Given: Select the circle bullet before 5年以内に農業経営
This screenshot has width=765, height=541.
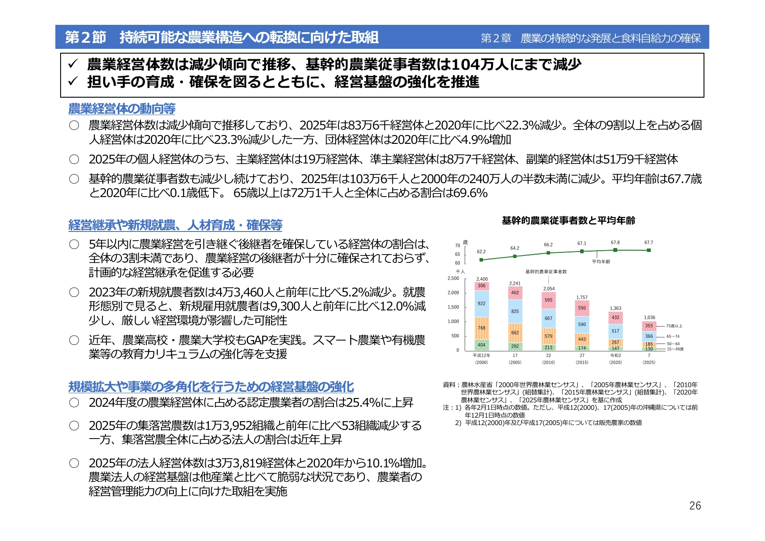Looking at the screenshot, I should pyautogui.click(x=74, y=244).
